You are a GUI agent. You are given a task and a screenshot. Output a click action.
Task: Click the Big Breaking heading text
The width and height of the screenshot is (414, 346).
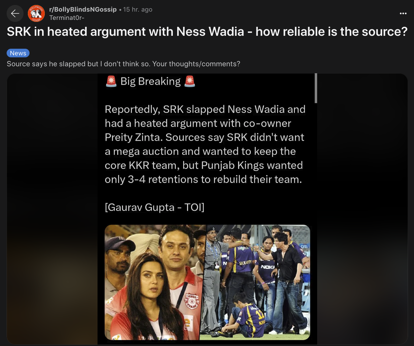(x=151, y=81)
